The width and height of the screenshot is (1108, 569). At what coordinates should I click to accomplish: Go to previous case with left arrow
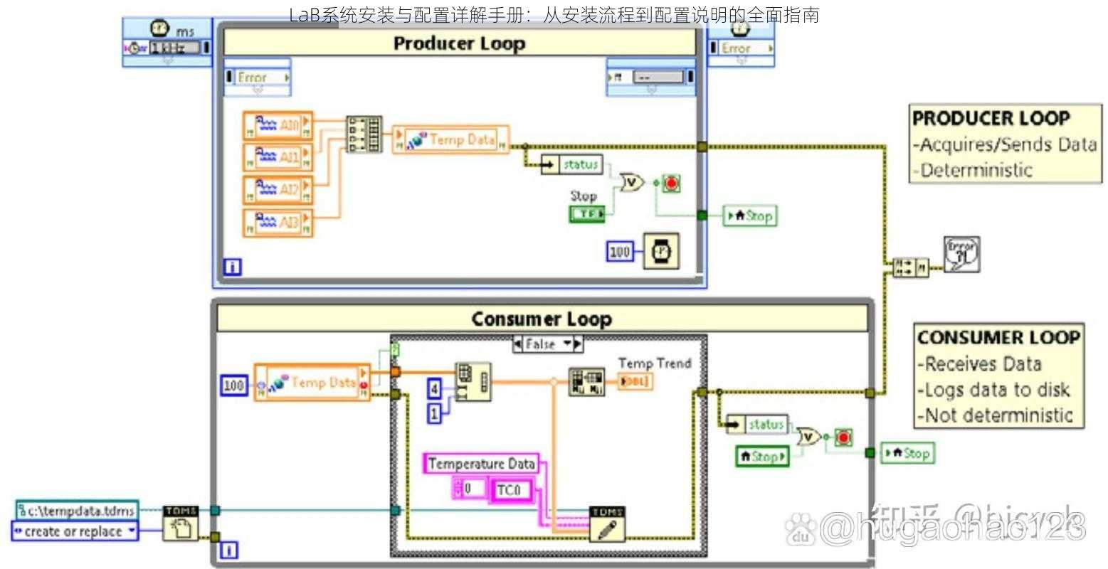coord(517,344)
